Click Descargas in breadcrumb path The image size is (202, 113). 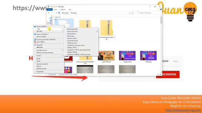click(x=74, y=13)
